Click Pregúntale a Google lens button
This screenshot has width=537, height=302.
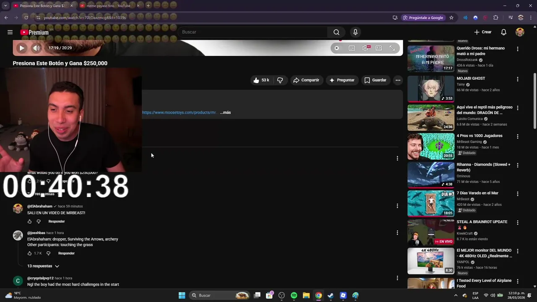pos(423,18)
